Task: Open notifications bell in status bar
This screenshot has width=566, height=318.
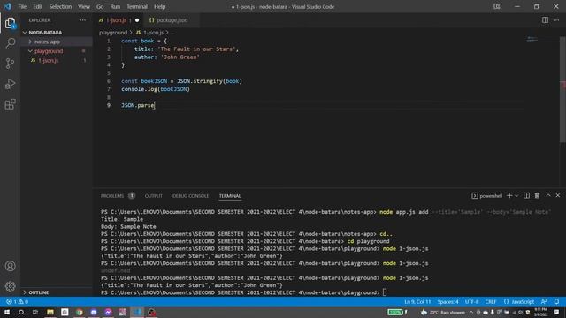Action: click(x=556, y=301)
